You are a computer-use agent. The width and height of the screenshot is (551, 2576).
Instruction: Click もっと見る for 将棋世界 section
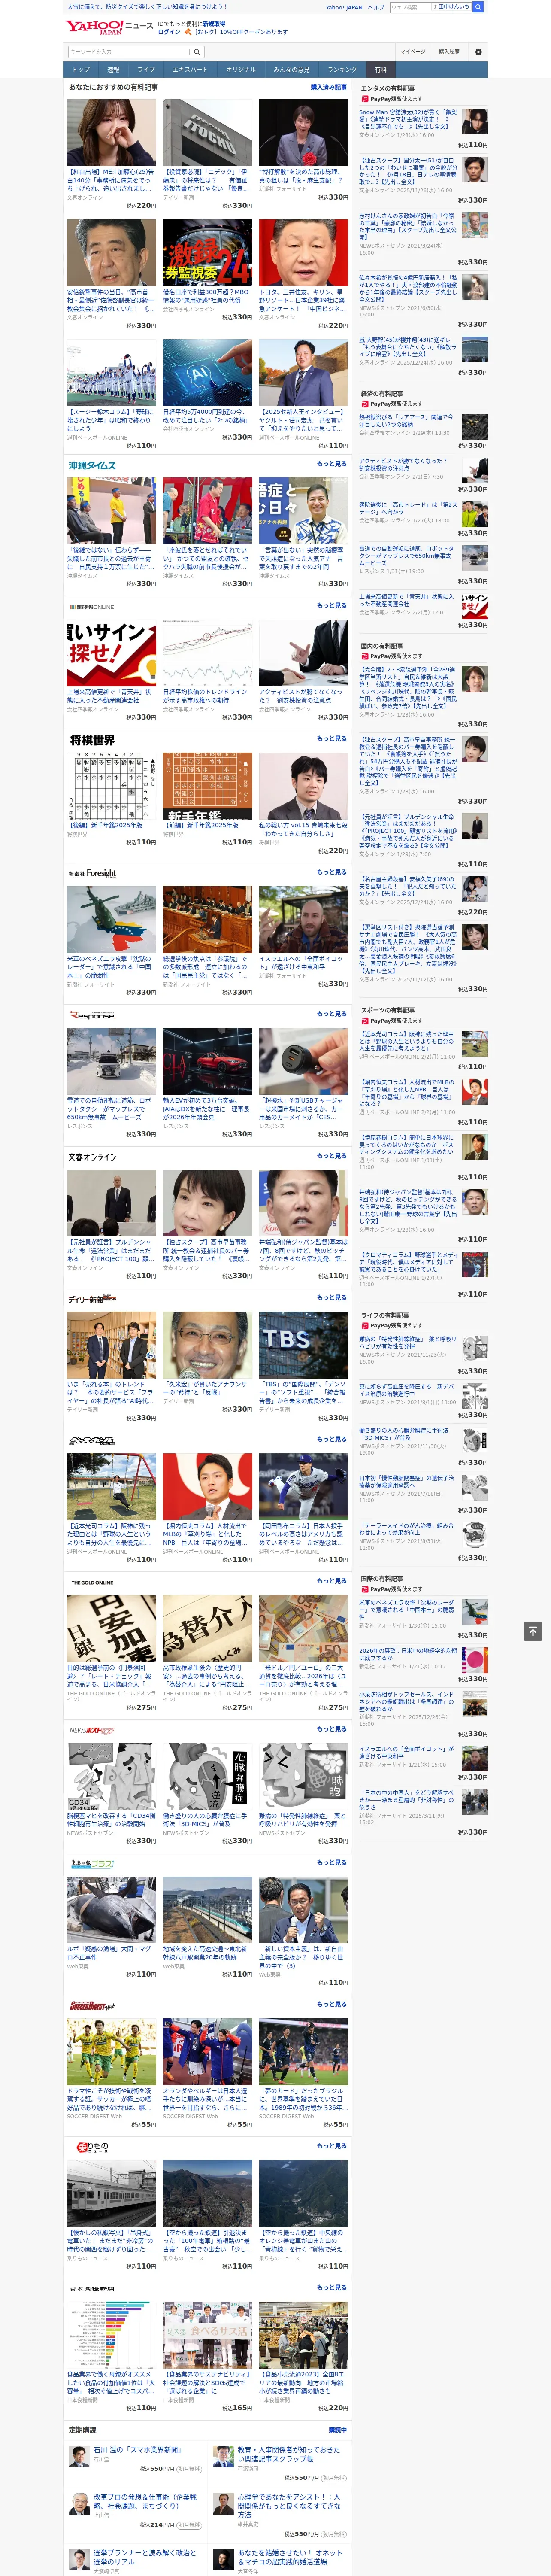click(x=332, y=739)
